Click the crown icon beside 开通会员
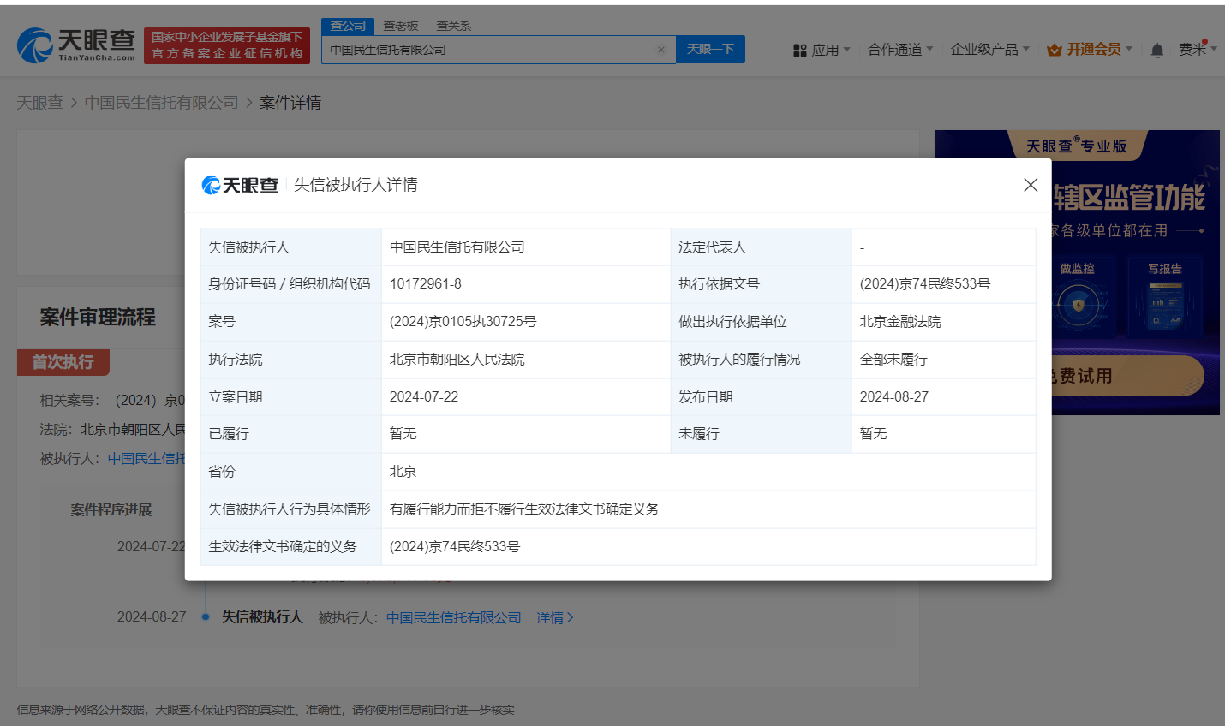 (1055, 51)
